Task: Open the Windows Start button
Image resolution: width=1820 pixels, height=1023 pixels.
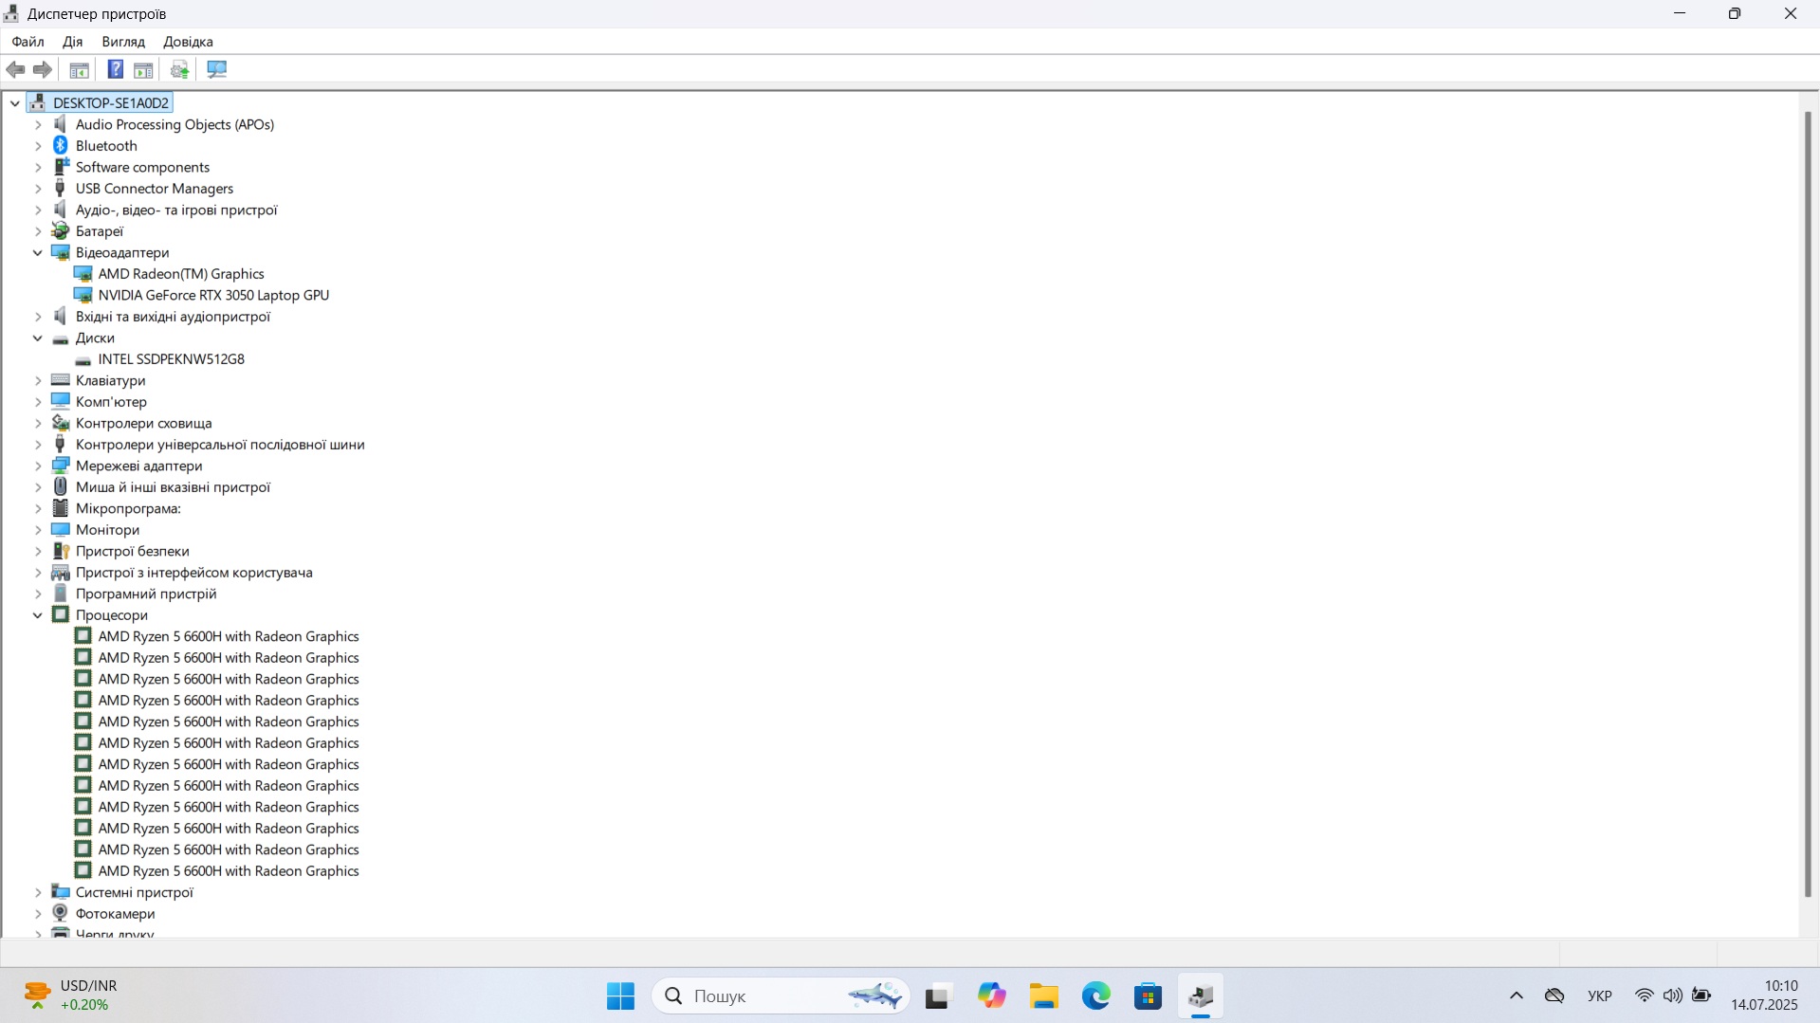Action: click(620, 996)
